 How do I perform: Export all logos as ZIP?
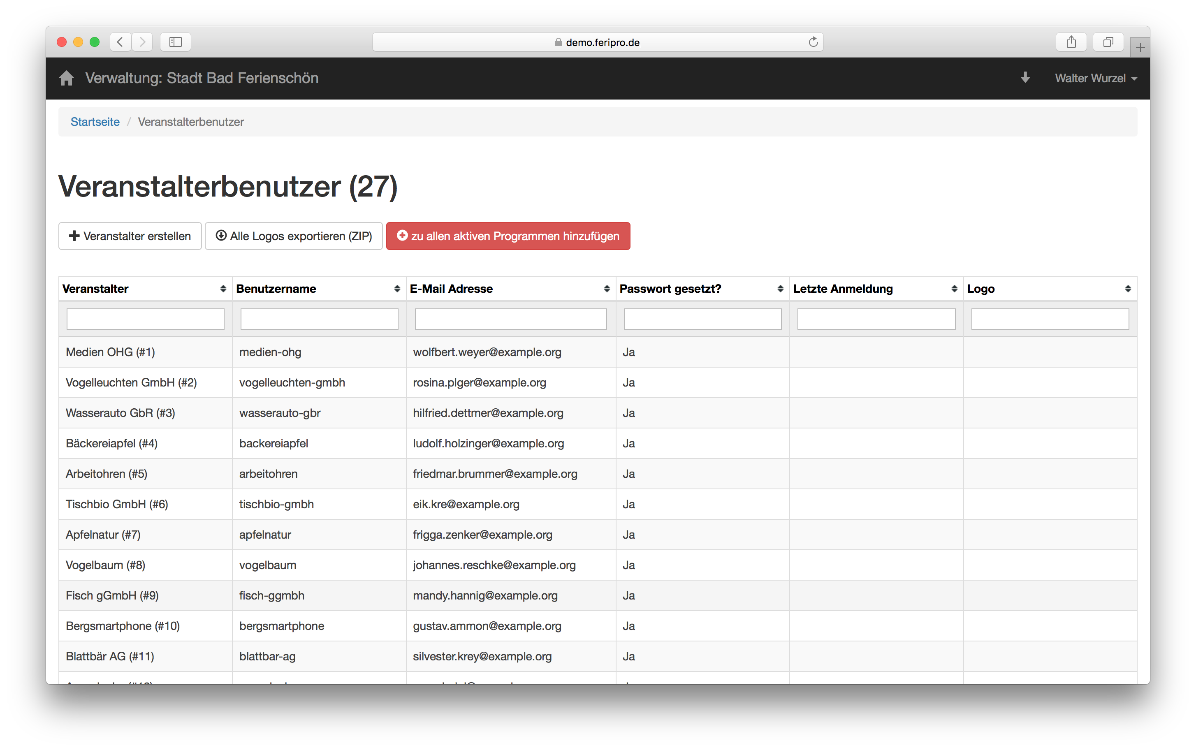click(294, 236)
